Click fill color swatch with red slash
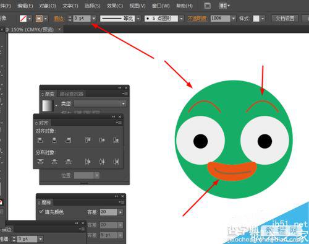This screenshot has width=309, height=244. coord(23,19)
